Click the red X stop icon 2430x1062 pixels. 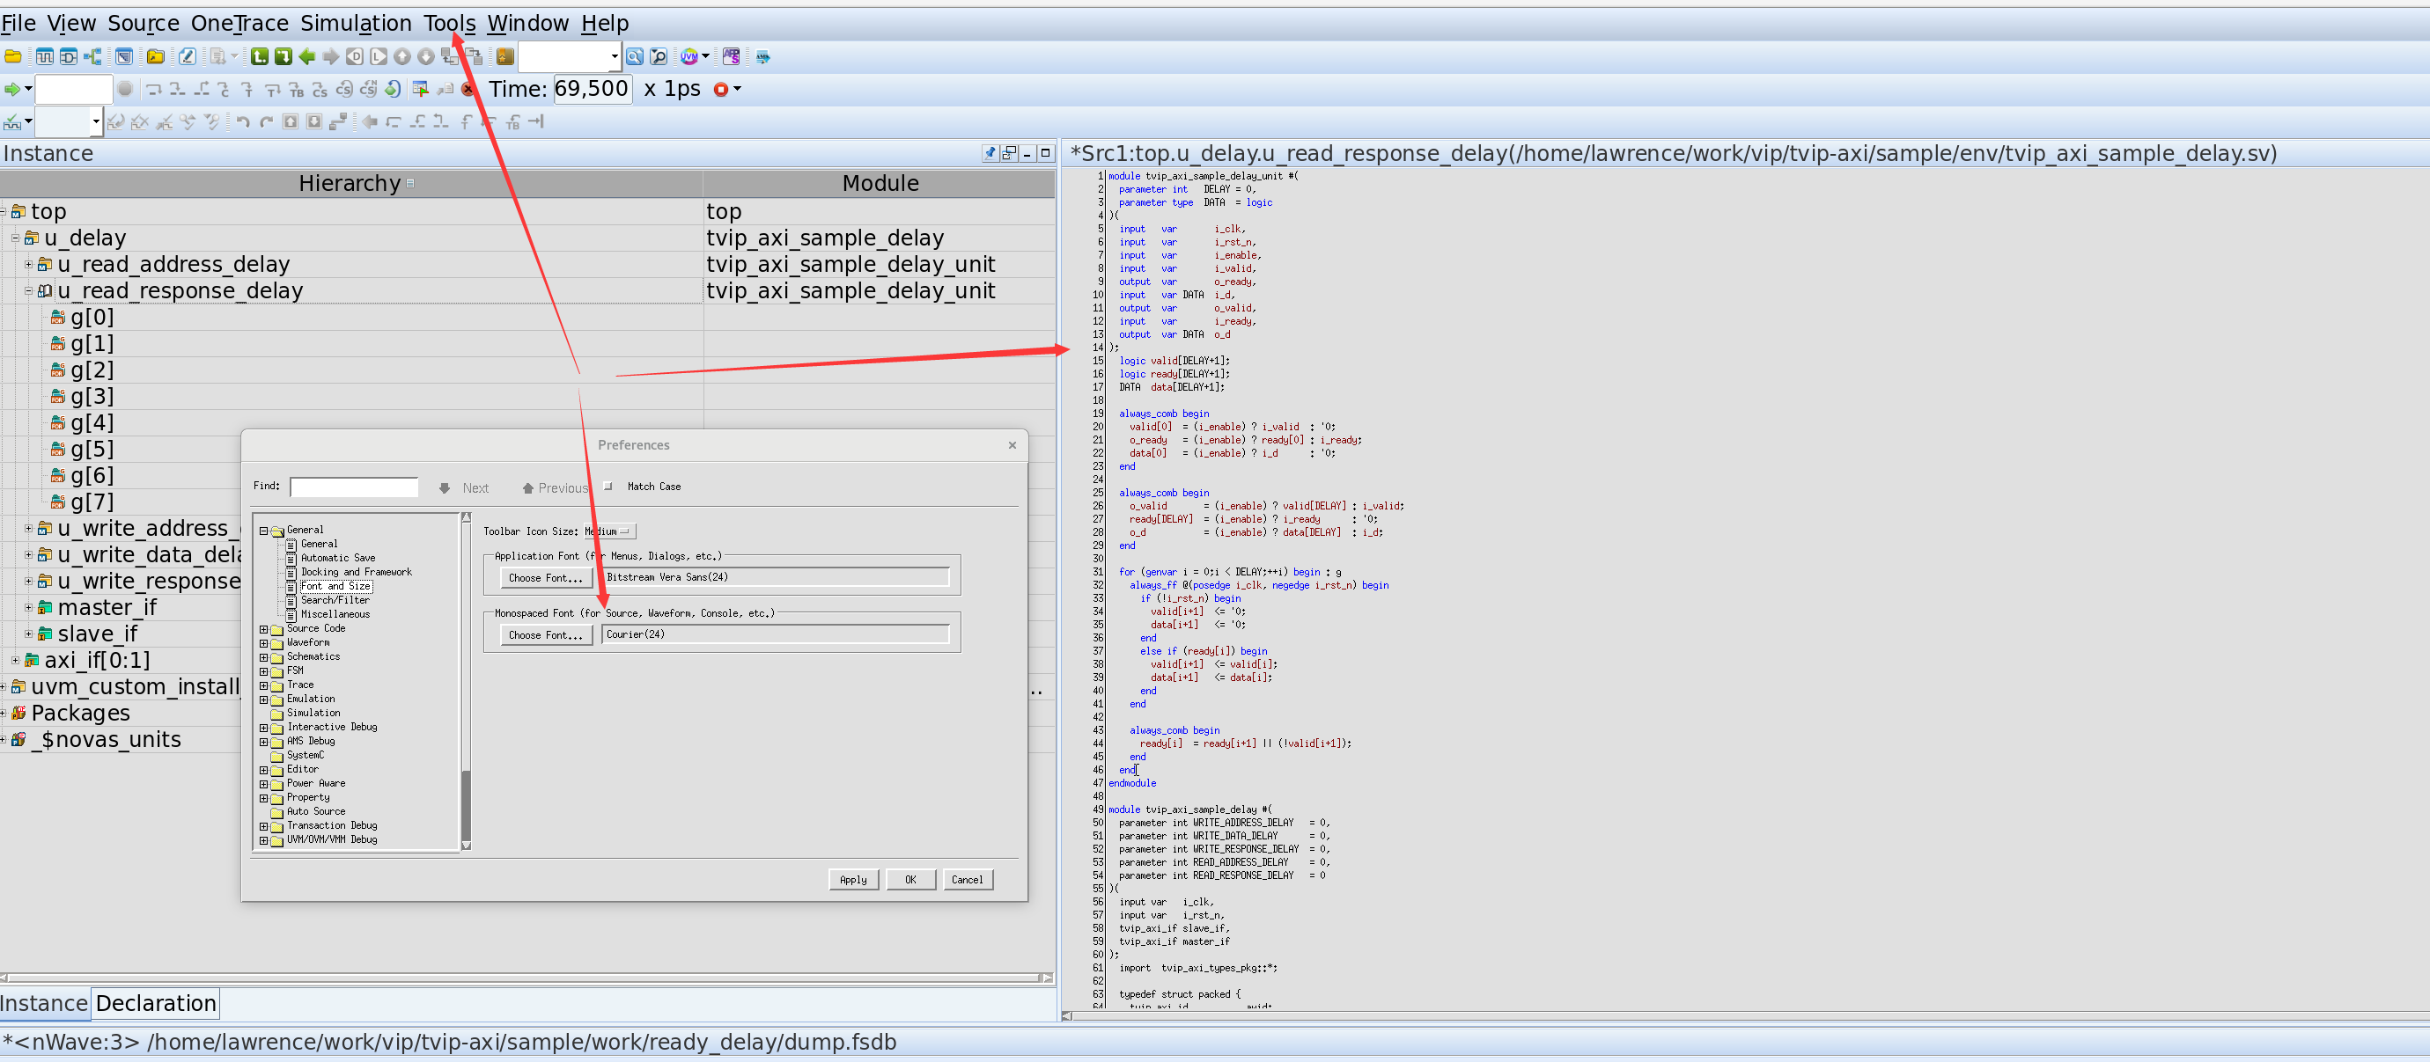[468, 90]
